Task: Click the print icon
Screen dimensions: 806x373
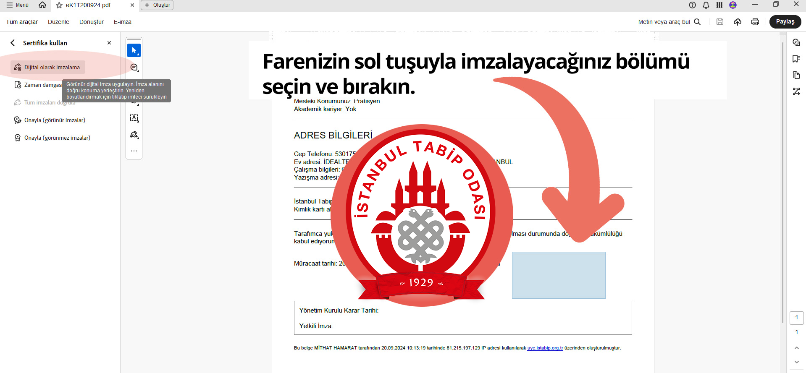Action: (x=755, y=22)
